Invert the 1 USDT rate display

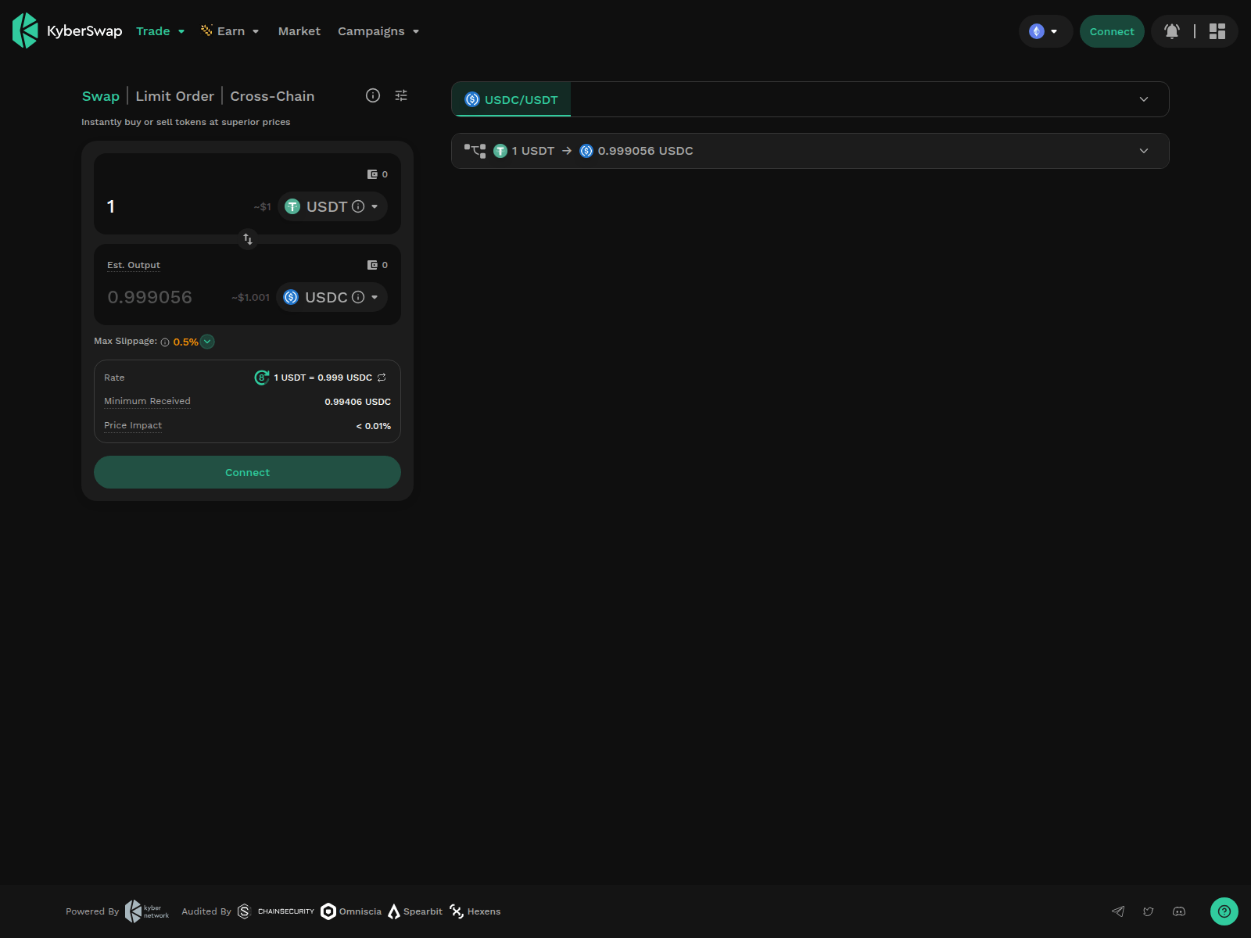pos(382,378)
